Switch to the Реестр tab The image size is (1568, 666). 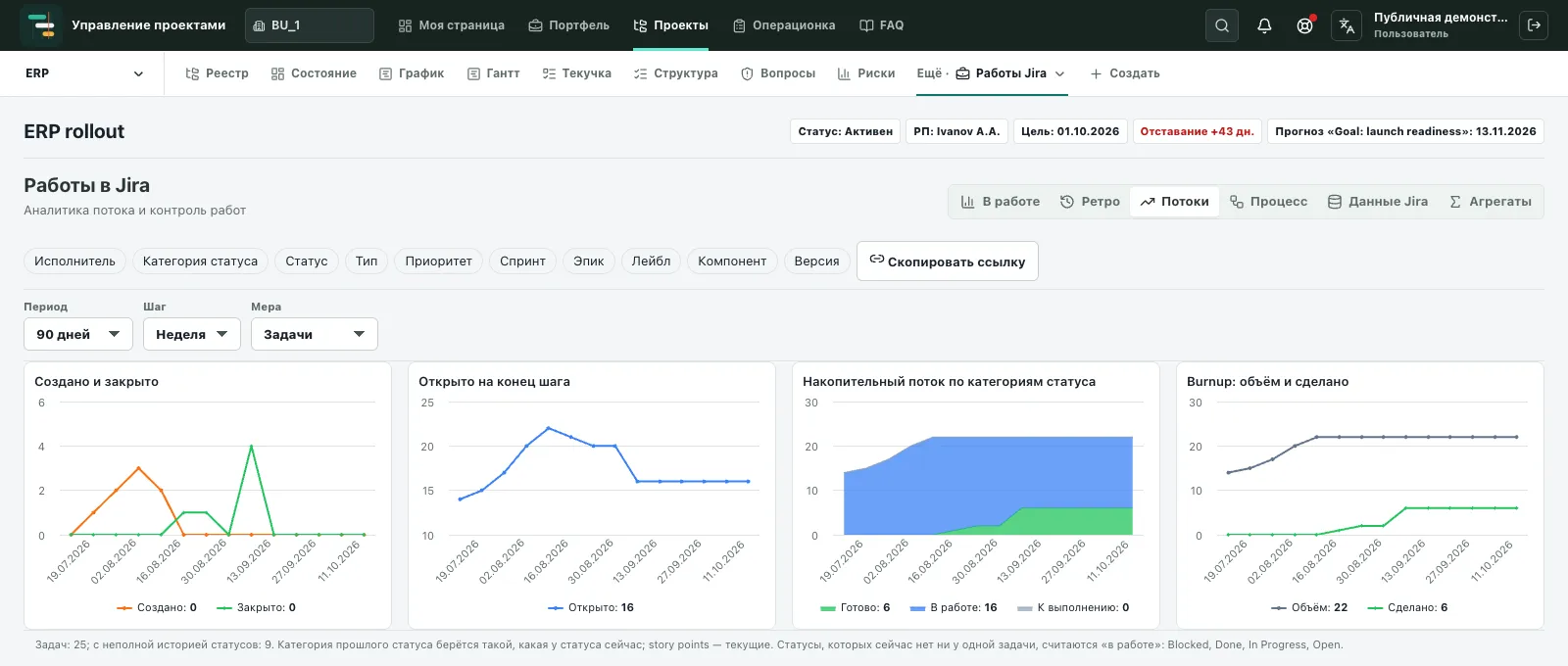[218, 73]
